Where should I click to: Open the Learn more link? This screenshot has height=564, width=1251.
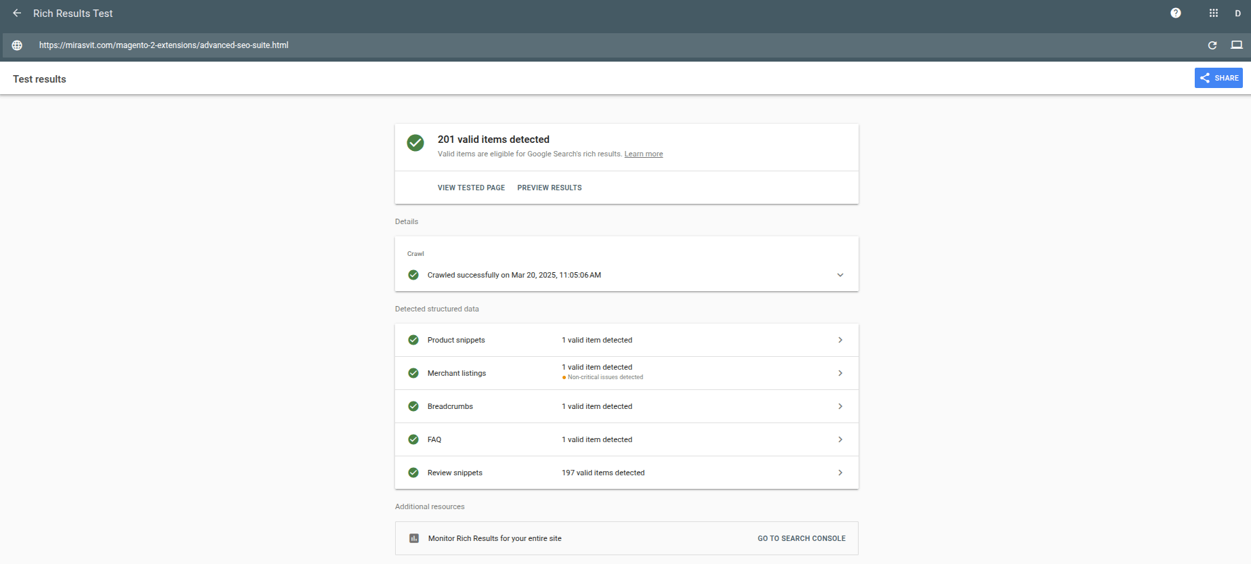point(643,154)
